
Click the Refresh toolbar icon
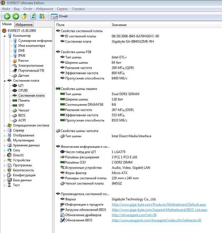[x=33, y=16]
